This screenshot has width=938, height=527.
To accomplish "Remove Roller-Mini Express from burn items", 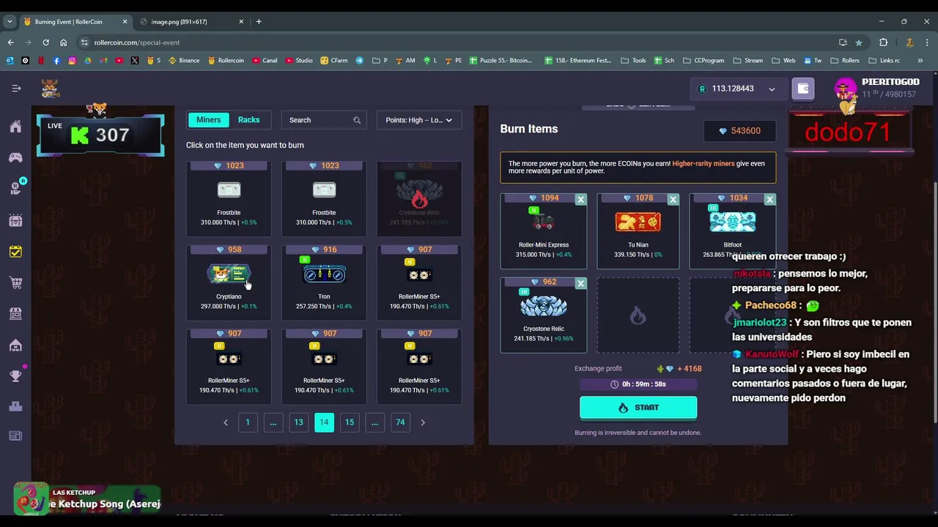I will (580, 199).
